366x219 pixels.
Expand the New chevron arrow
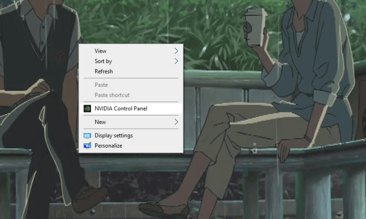[x=176, y=122]
